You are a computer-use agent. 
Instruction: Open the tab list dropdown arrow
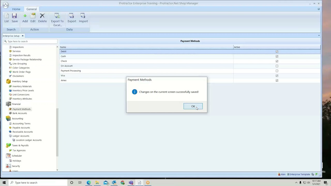pos(319,36)
